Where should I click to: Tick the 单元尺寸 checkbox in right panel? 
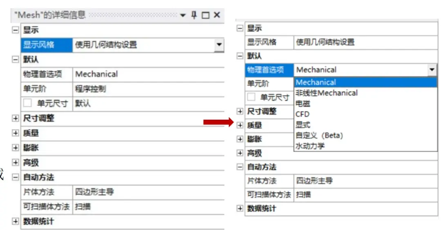[251, 97]
